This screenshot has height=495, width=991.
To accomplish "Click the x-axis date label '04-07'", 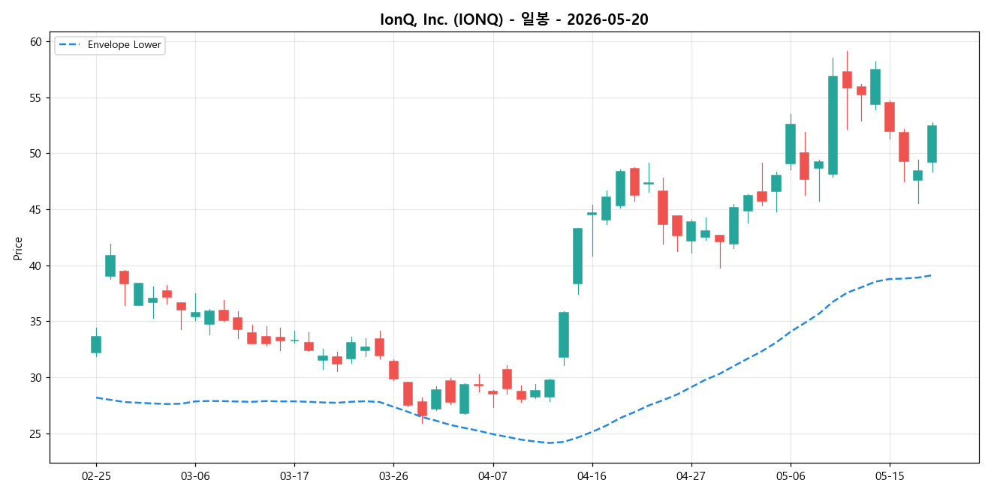I will (x=492, y=475).
